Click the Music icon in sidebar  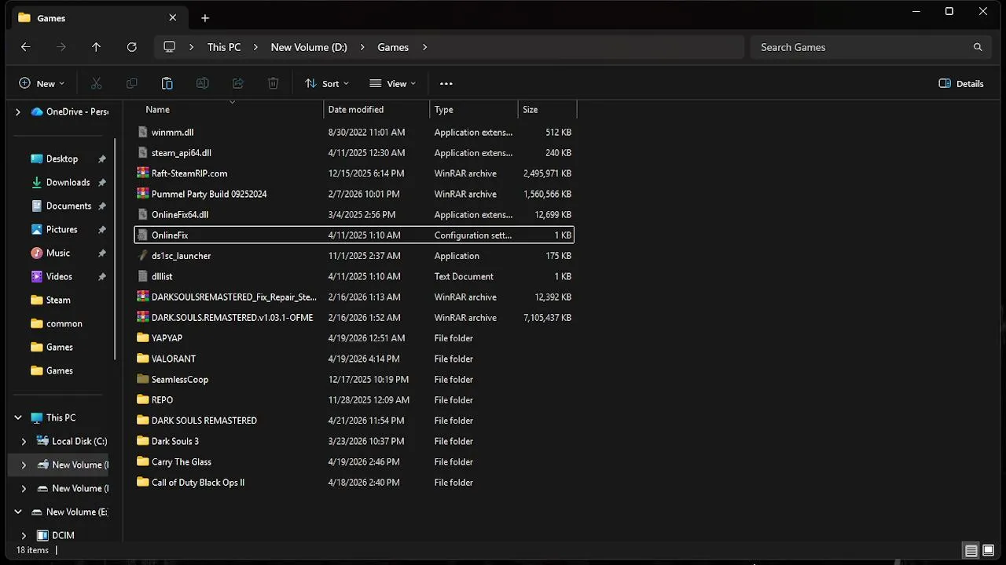(x=36, y=253)
